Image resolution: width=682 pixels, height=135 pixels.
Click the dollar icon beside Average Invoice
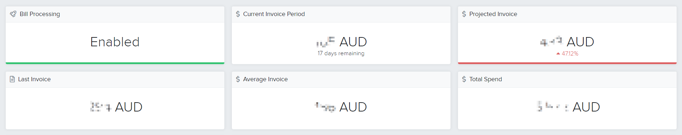point(238,79)
